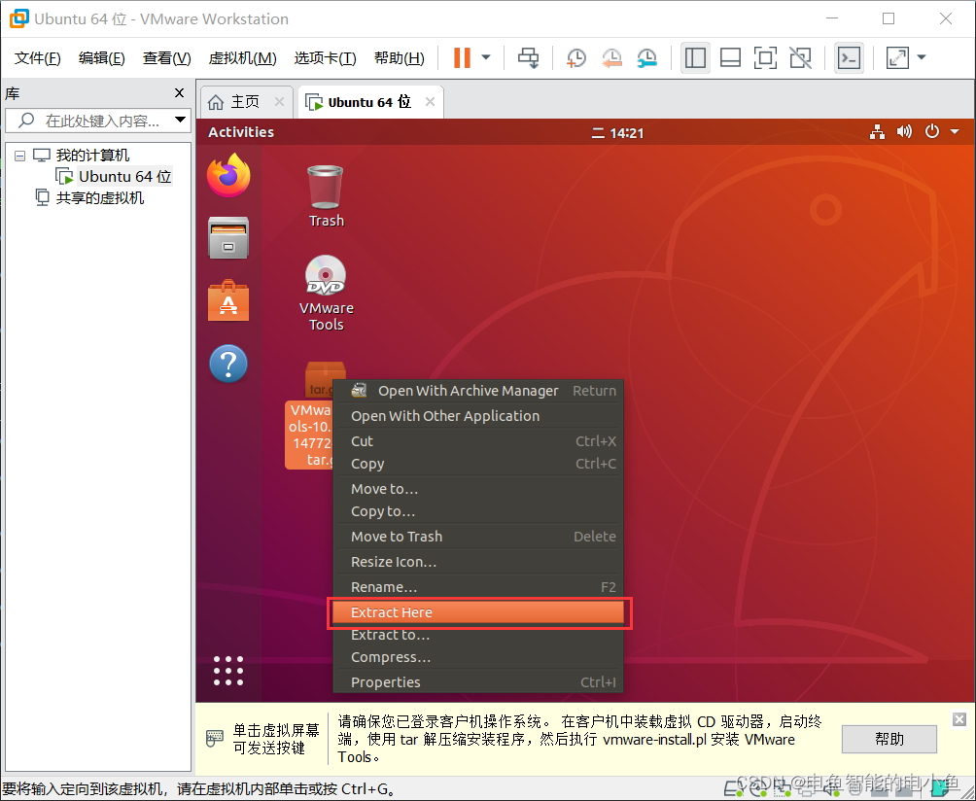Close the Ubuntu 64 位 tab
Image resolution: width=976 pixels, height=801 pixels.
[x=430, y=101]
